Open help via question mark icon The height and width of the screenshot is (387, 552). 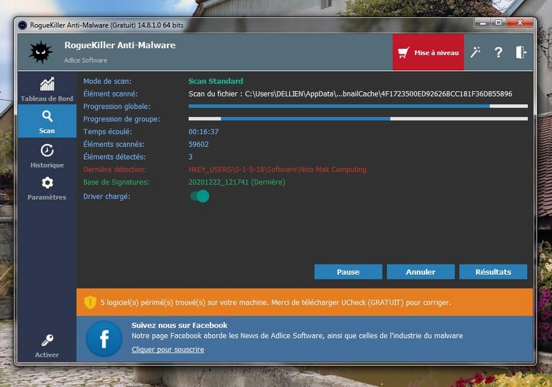point(498,52)
